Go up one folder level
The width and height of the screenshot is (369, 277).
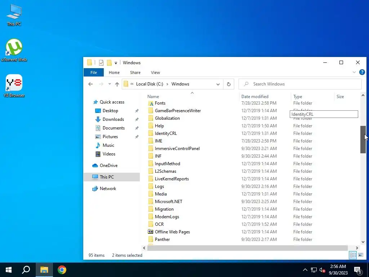click(117, 84)
